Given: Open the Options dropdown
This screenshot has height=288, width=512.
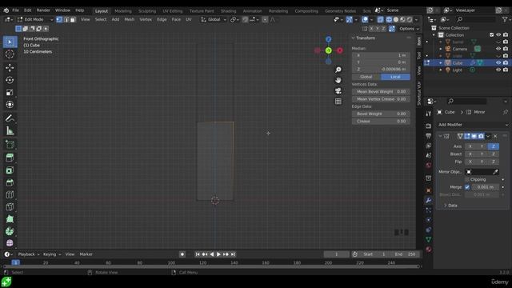Looking at the screenshot, I should [x=409, y=29].
